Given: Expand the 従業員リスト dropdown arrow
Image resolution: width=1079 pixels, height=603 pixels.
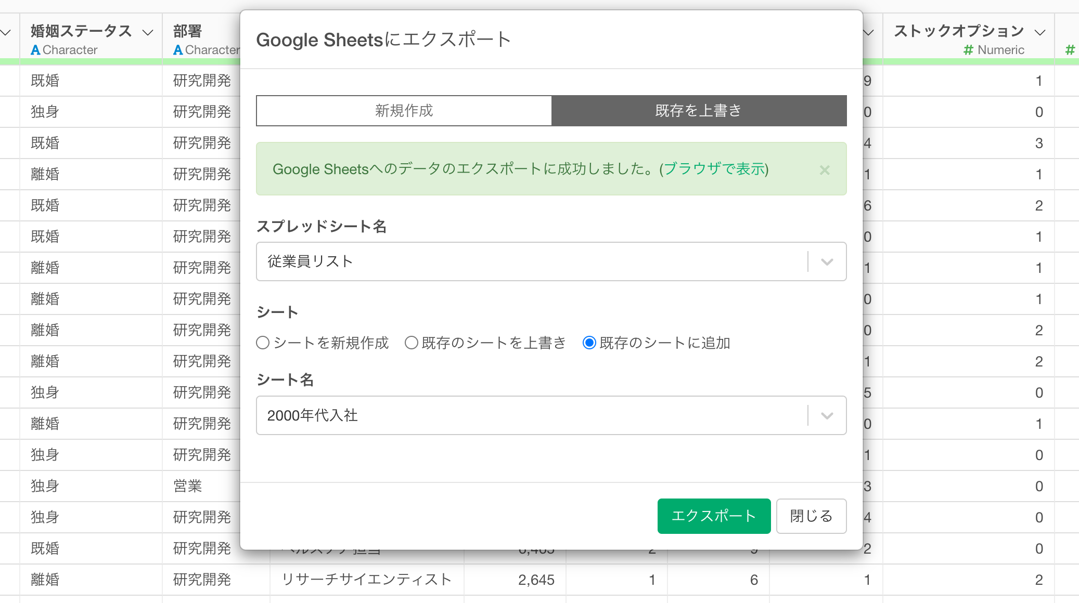Looking at the screenshot, I should (827, 261).
